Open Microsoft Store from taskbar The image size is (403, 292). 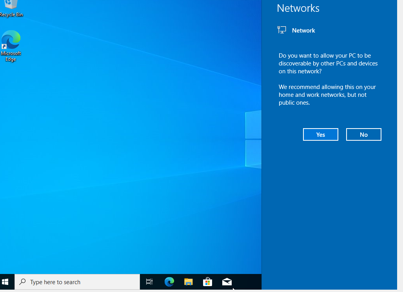coord(208,282)
